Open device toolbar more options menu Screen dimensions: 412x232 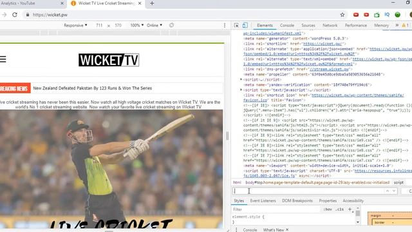click(x=225, y=25)
